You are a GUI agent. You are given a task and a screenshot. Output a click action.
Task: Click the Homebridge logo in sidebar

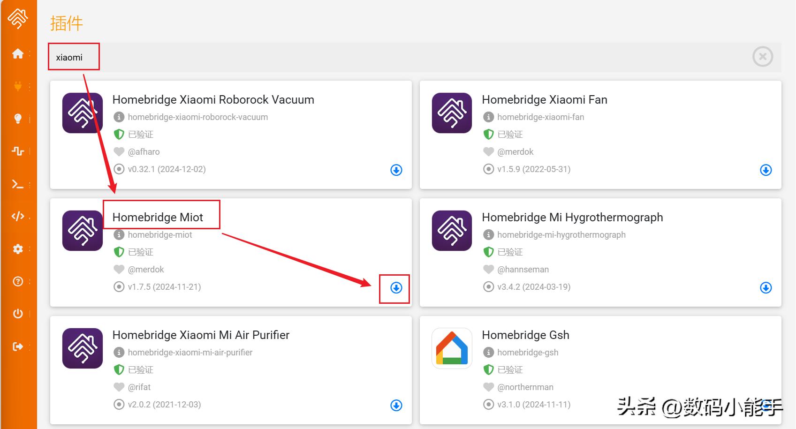click(x=18, y=18)
